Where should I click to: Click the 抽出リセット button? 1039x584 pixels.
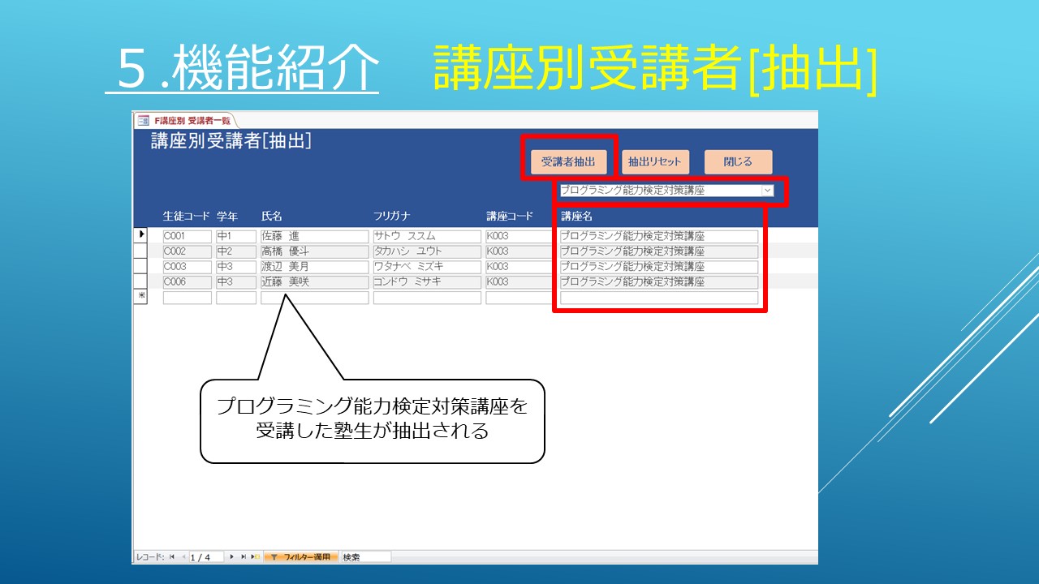[654, 161]
